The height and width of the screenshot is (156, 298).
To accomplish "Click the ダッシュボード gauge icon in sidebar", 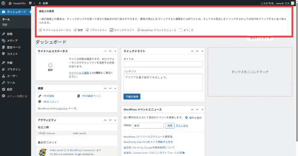I will tap(3, 12).
